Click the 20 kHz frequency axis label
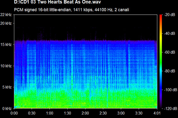 coord(6,23)
